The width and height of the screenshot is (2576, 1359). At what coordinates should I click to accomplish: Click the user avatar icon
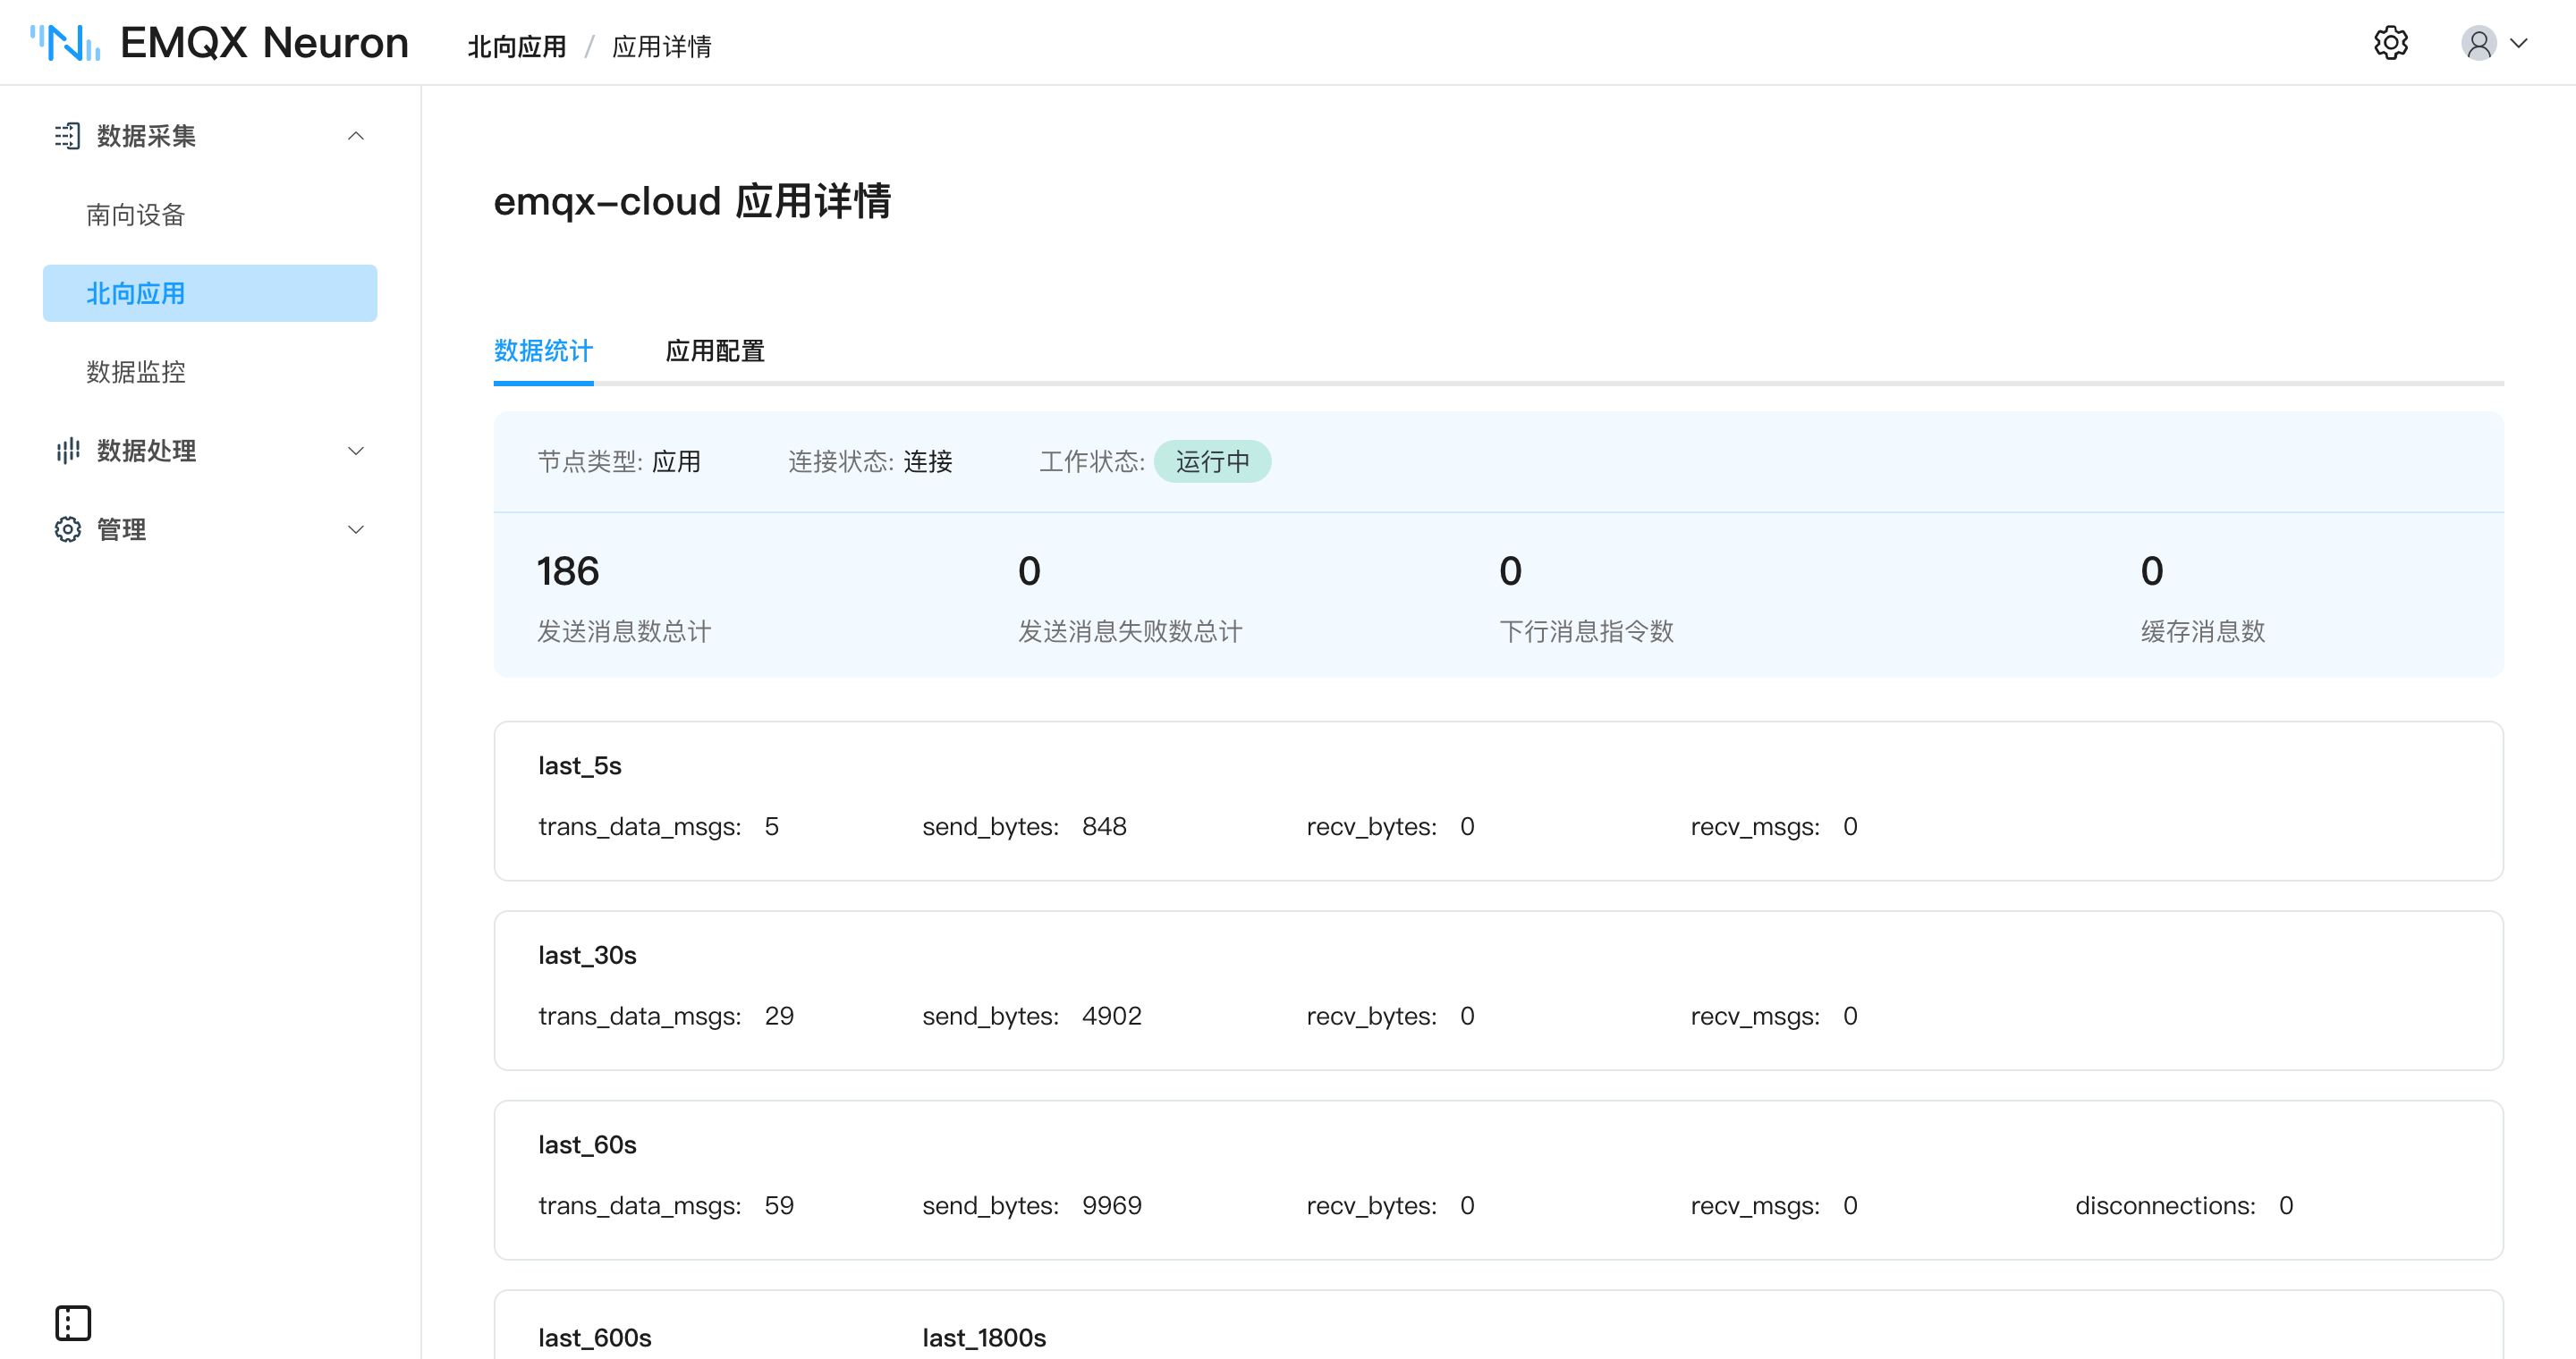[x=2479, y=43]
